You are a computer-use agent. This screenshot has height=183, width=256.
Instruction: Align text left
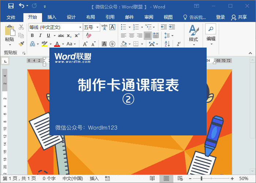124,36
